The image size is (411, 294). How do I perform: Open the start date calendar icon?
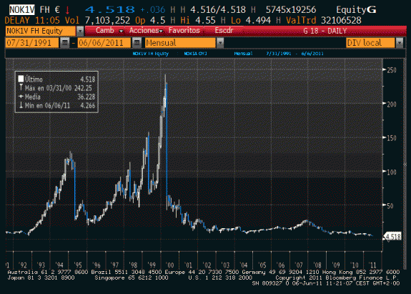tap(64, 43)
